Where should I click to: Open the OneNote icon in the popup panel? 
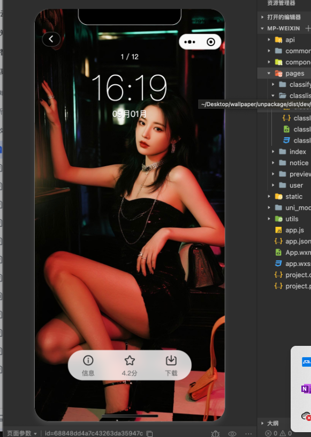tap(306, 389)
